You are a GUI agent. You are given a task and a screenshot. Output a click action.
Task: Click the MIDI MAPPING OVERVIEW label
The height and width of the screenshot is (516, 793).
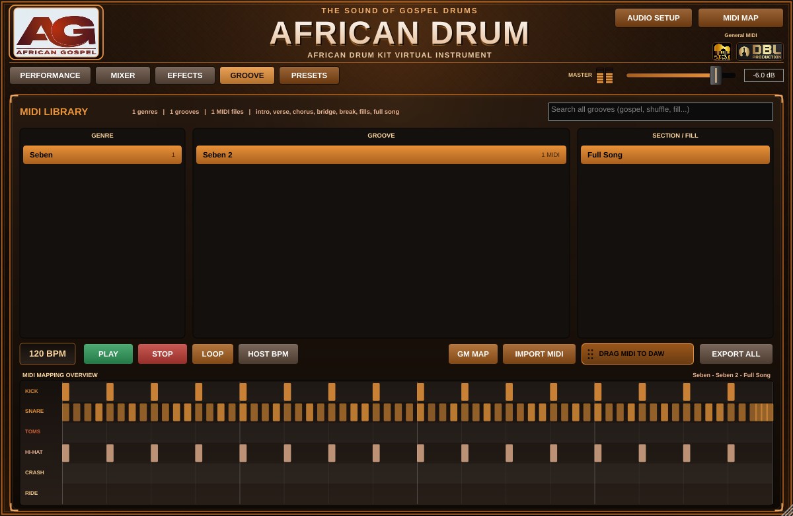[60, 375]
